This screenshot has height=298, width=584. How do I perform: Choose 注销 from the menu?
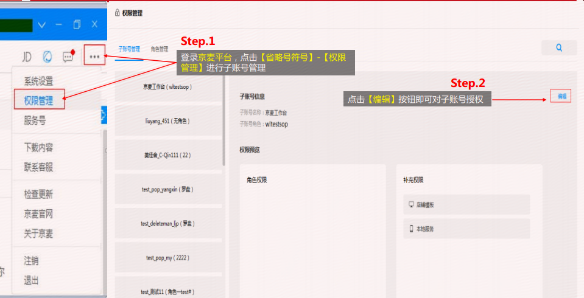(x=31, y=260)
